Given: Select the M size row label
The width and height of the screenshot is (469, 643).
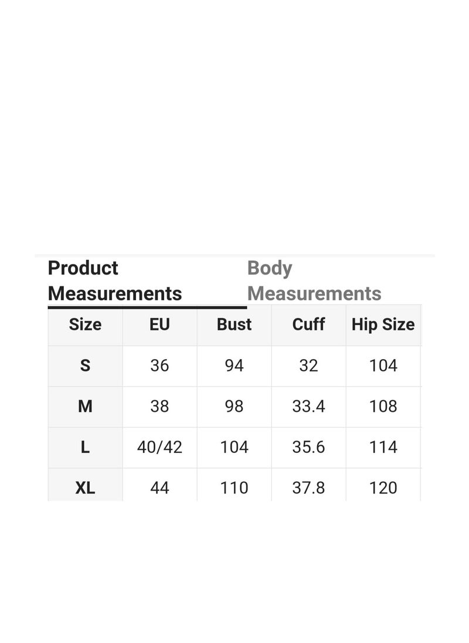Looking at the screenshot, I should coord(85,407).
